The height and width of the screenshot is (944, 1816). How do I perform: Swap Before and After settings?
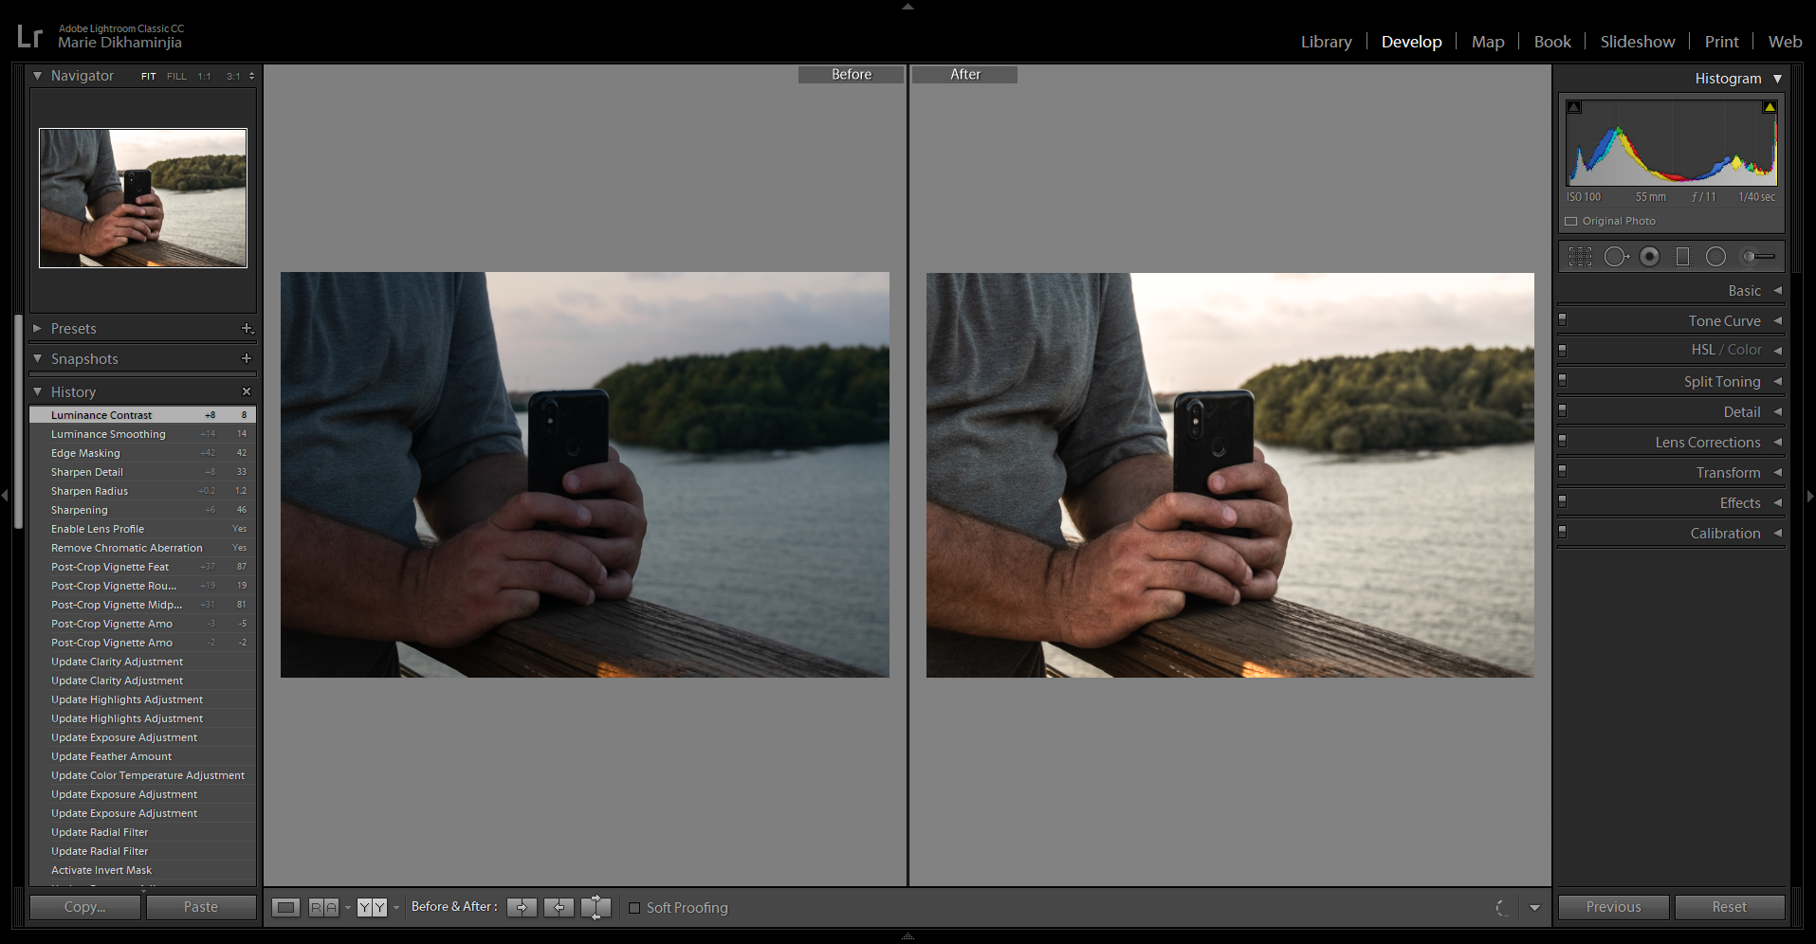click(x=596, y=908)
